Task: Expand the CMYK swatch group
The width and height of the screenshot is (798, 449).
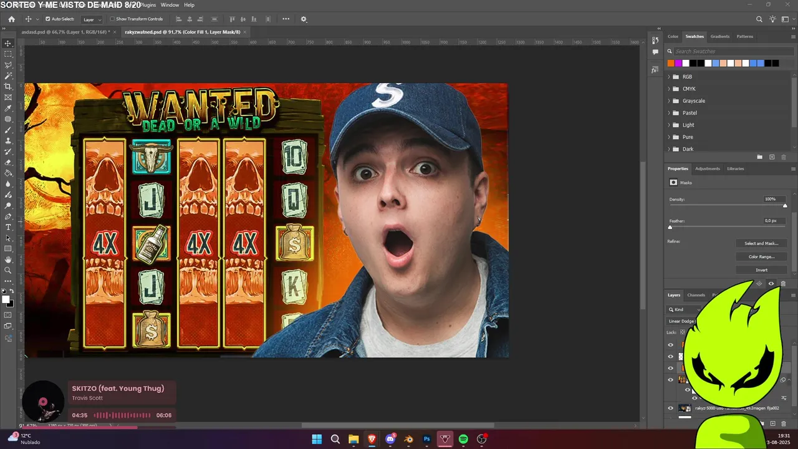Action: point(669,89)
